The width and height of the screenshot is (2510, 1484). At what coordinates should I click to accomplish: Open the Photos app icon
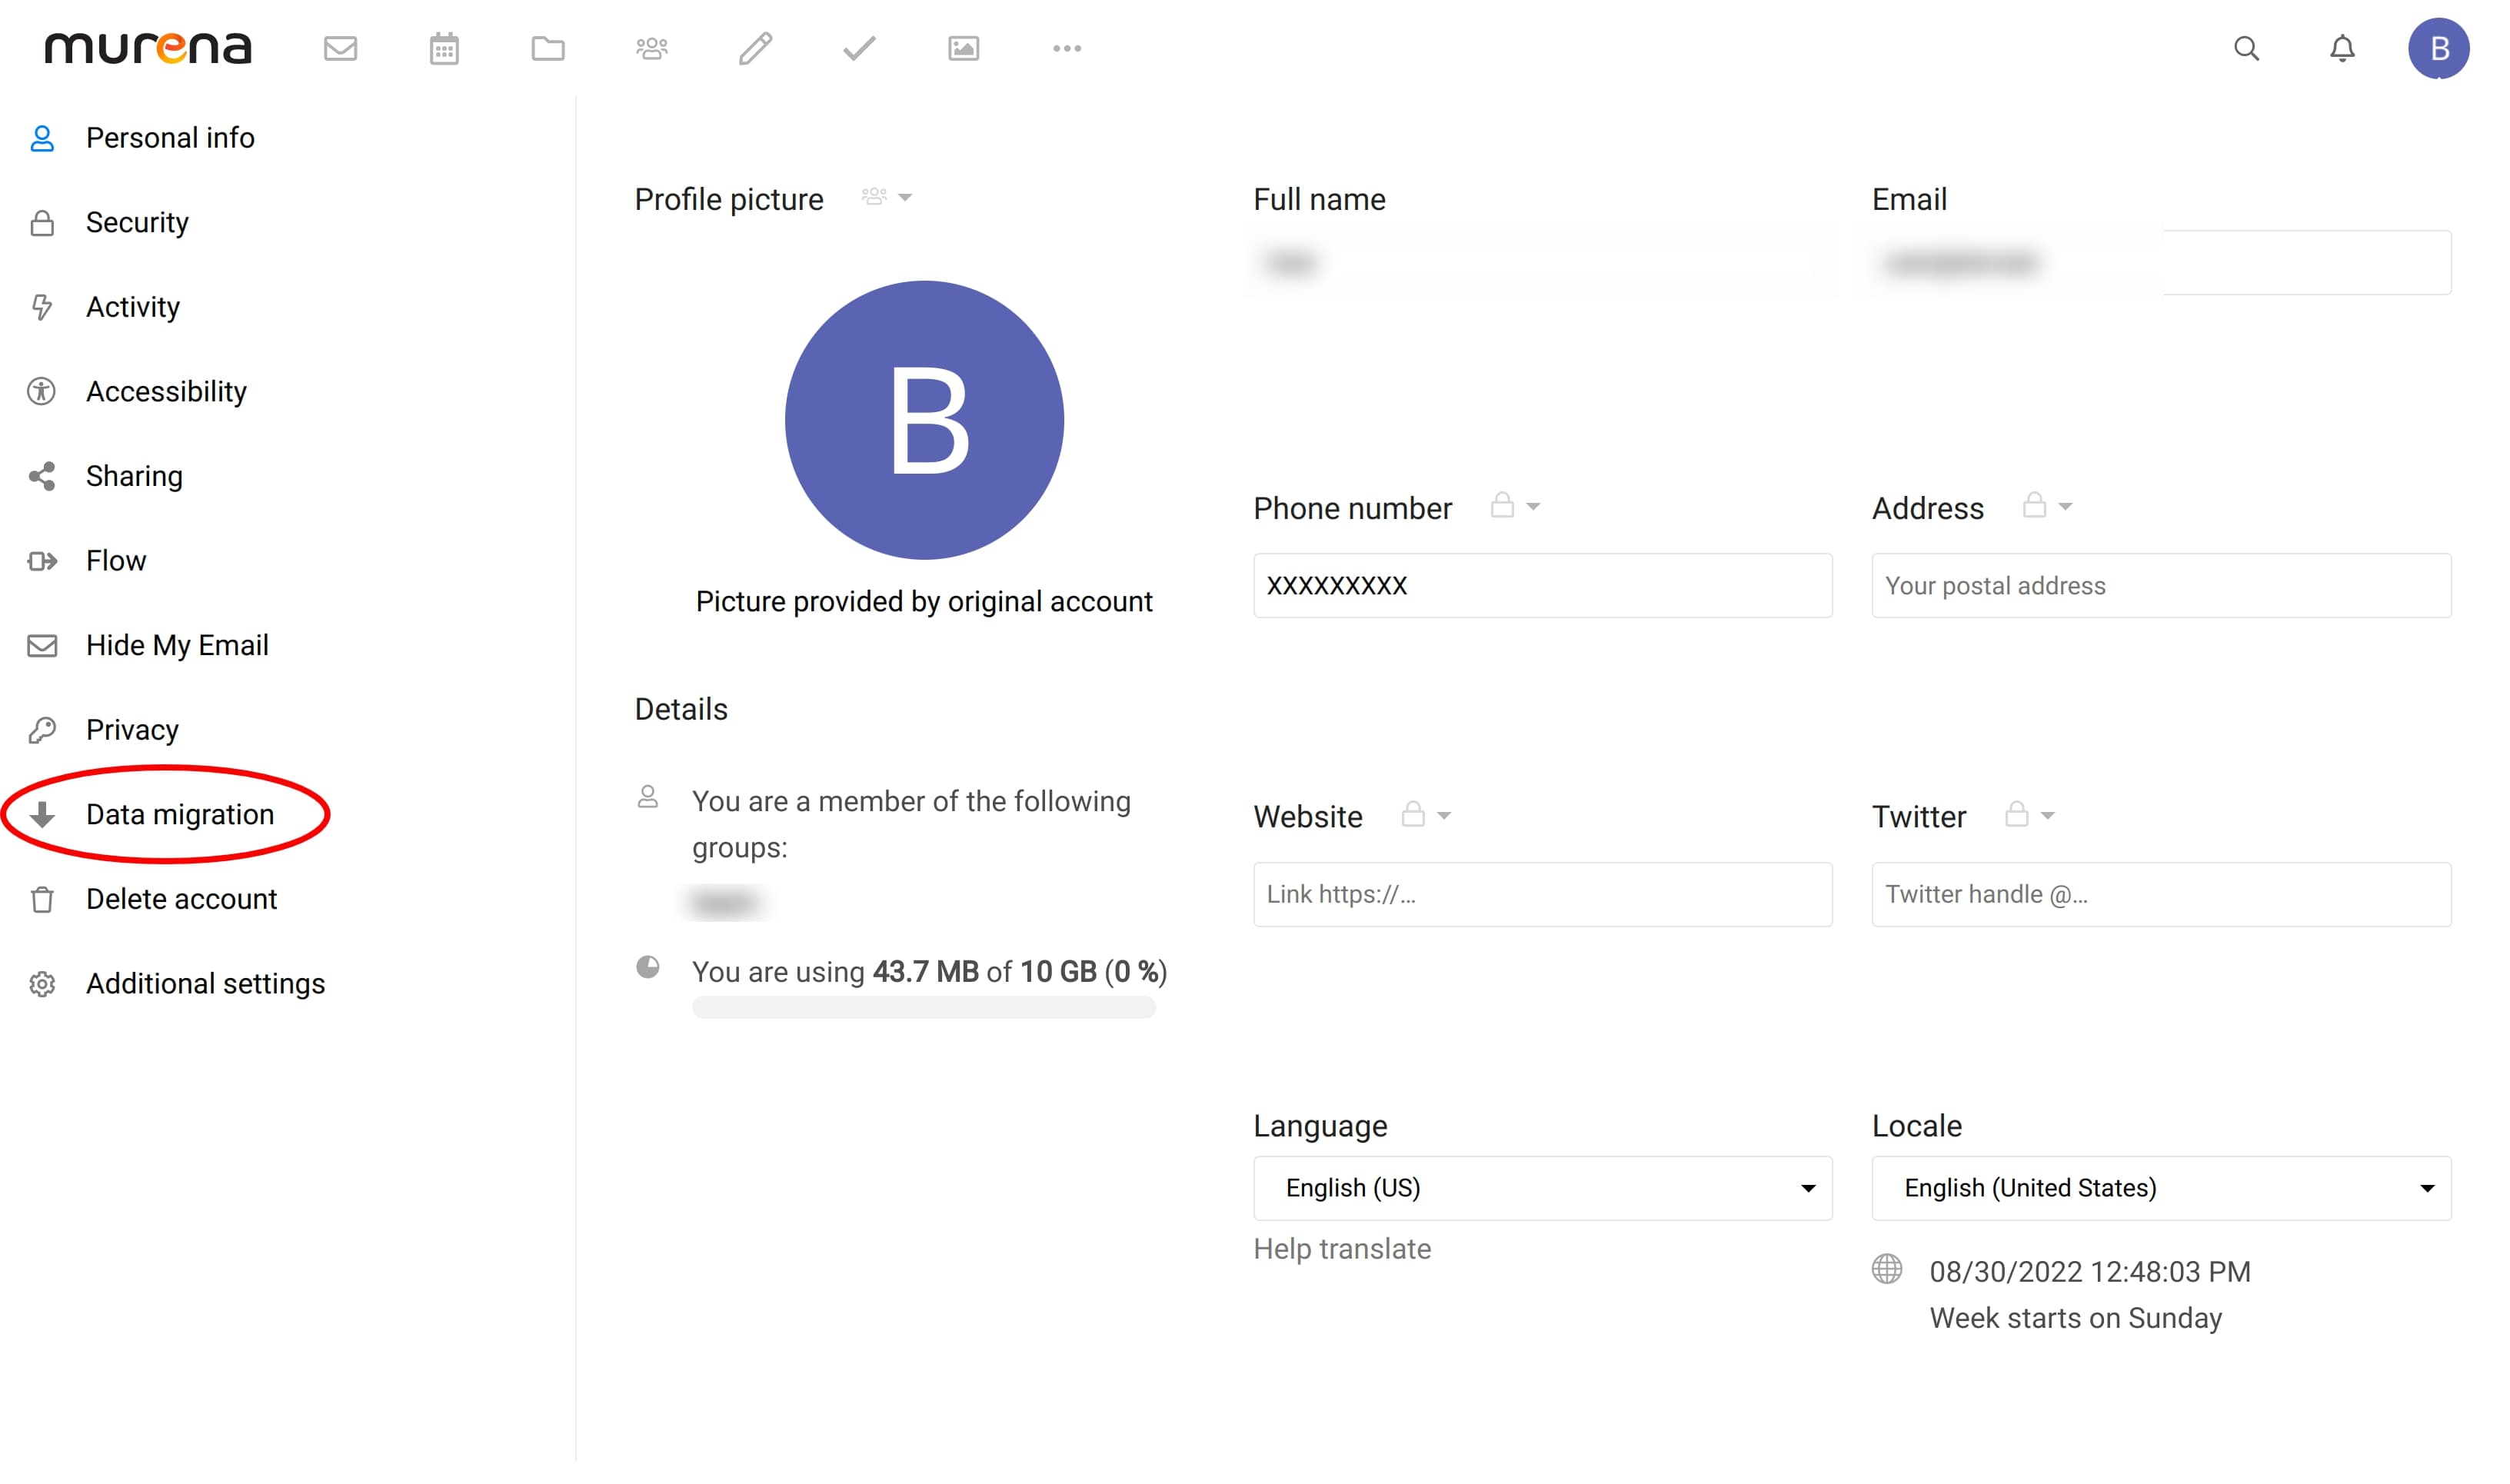pyautogui.click(x=963, y=47)
